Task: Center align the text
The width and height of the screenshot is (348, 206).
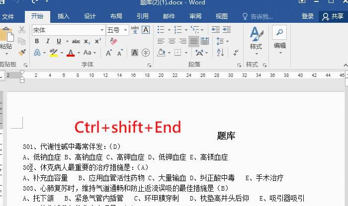Action: pos(172,41)
